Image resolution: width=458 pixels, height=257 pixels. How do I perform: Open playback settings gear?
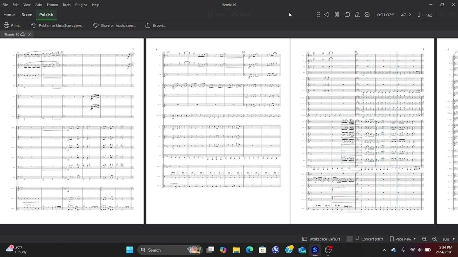[x=367, y=15]
